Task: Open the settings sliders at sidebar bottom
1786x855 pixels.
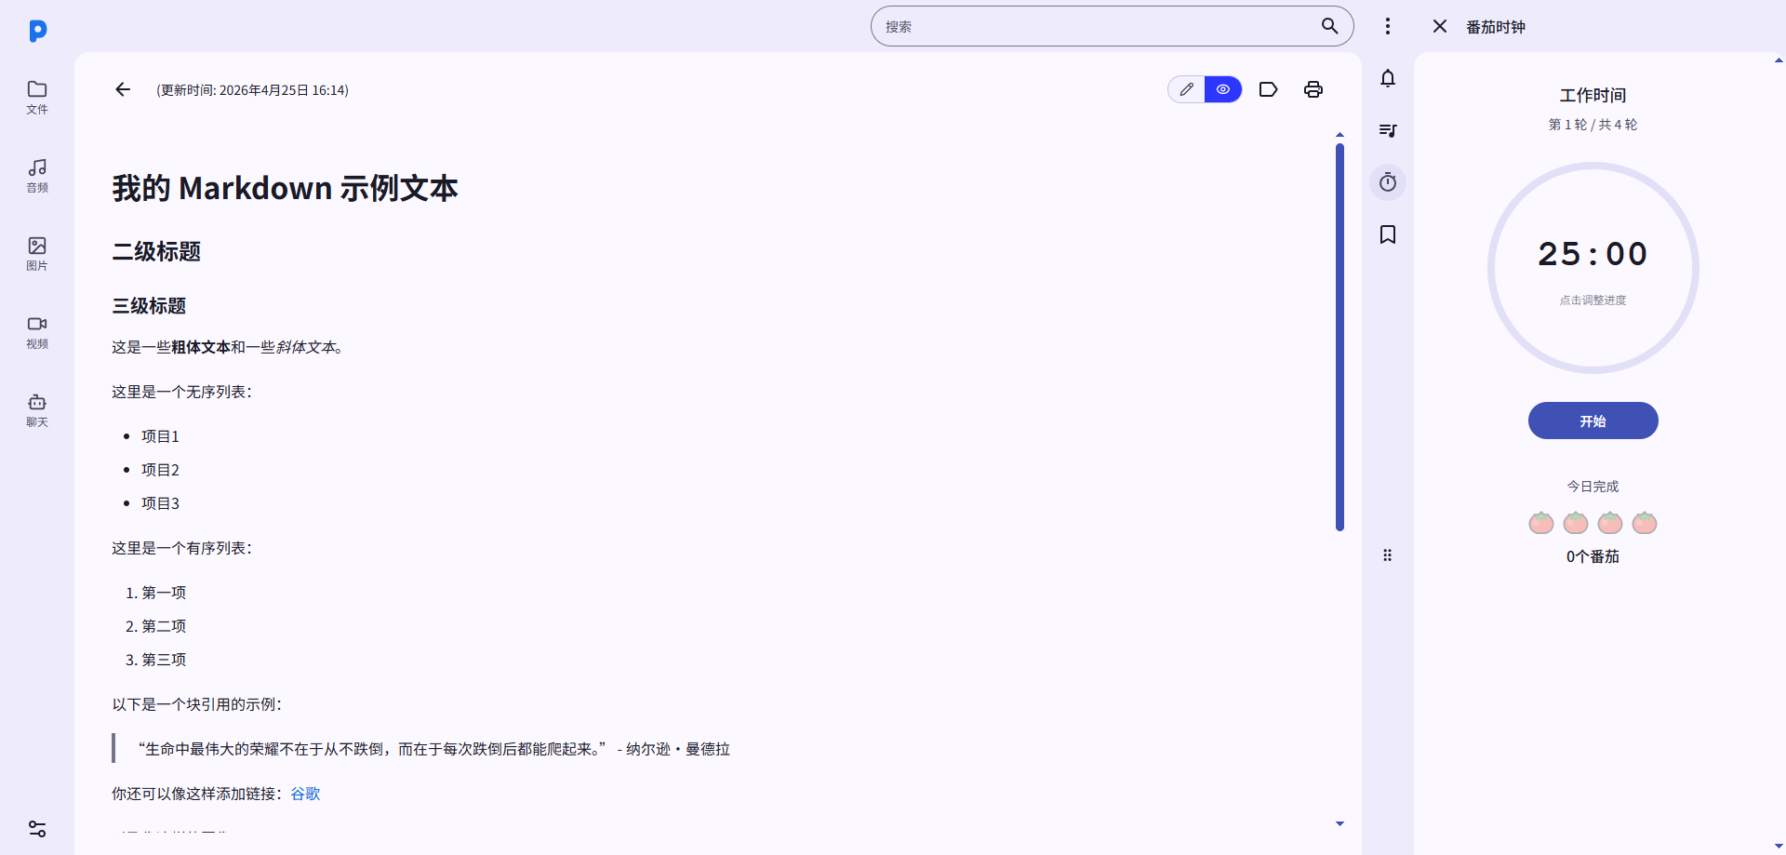Action: [x=37, y=829]
